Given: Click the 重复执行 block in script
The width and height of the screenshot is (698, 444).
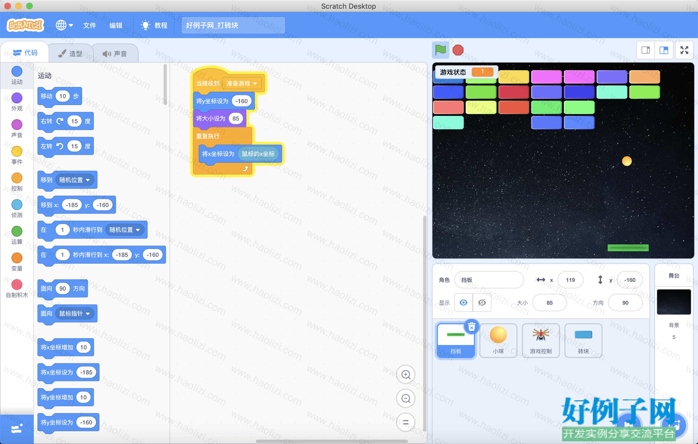Looking at the screenshot, I should (208, 136).
